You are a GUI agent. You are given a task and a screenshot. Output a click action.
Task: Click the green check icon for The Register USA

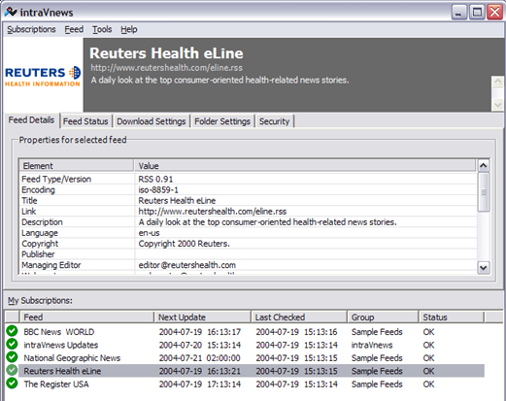tap(12, 384)
